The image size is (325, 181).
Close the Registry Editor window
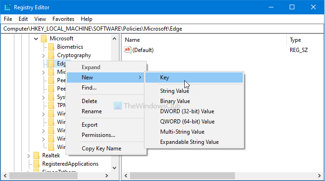(x=313, y=7)
